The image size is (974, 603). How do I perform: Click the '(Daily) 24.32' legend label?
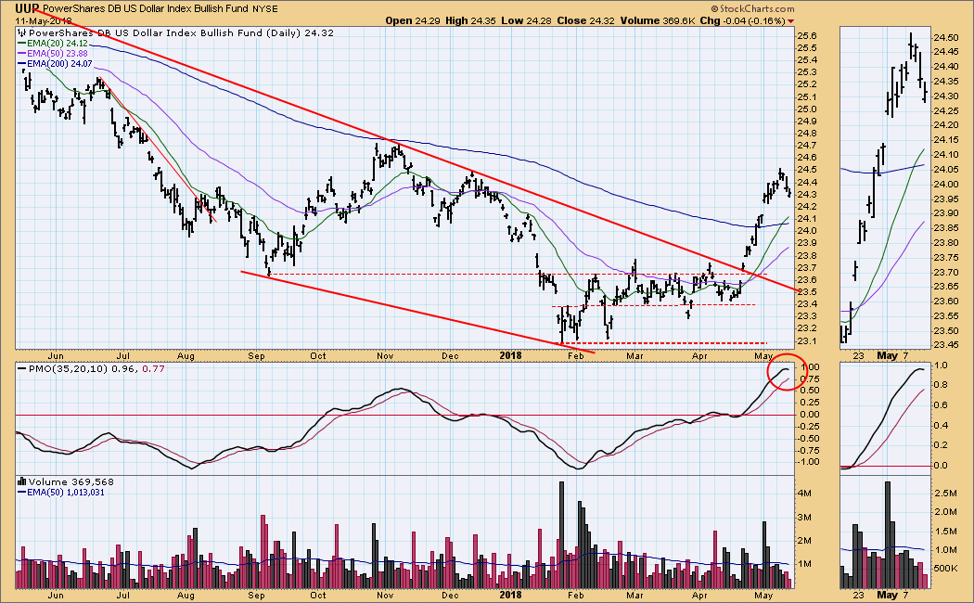coord(300,32)
